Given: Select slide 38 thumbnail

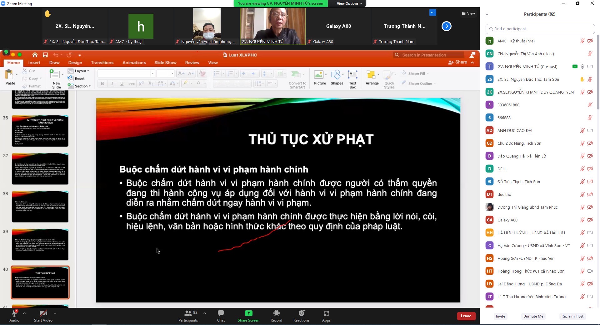Looking at the screenshot, I should click(x=40, y=206).
